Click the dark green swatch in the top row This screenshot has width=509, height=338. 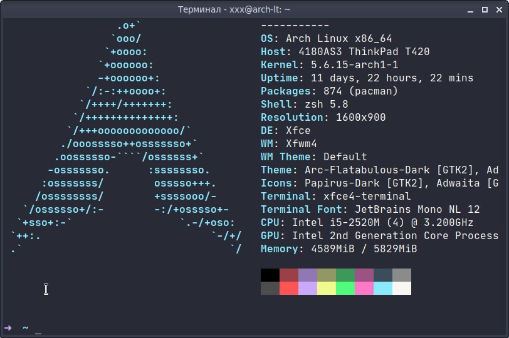pos(345,275)
